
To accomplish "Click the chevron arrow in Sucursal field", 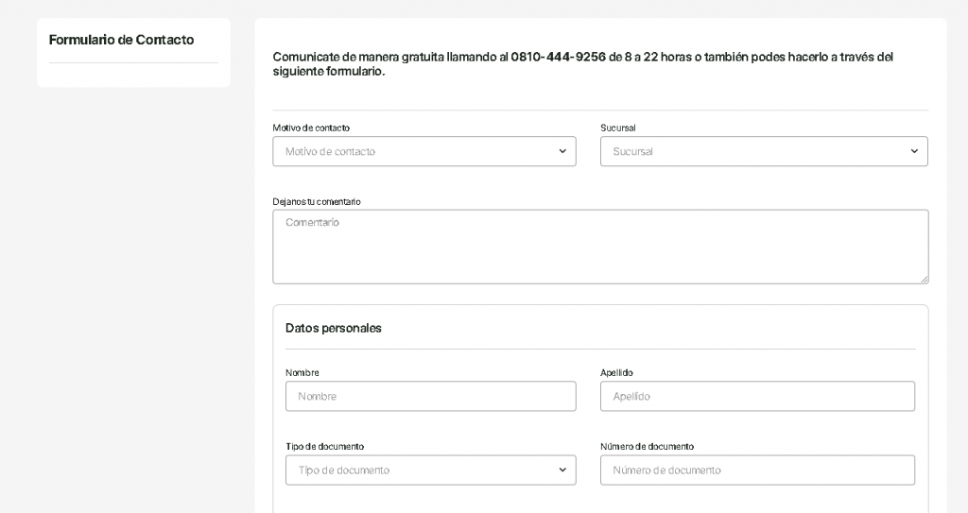I will click(x=914, y=151).
